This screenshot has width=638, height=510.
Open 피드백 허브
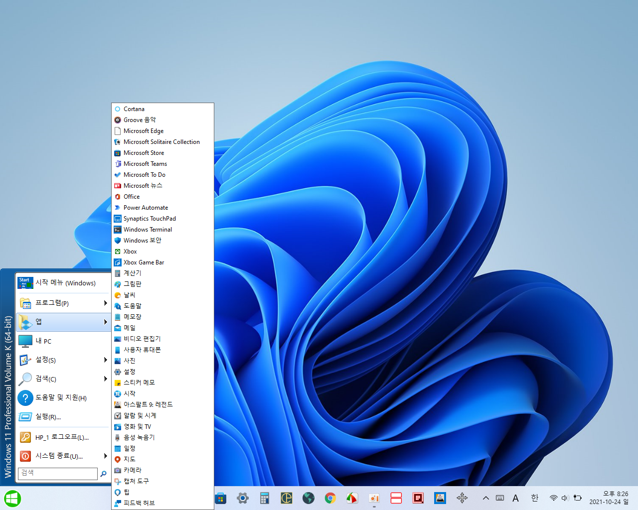tap(162, 504)
